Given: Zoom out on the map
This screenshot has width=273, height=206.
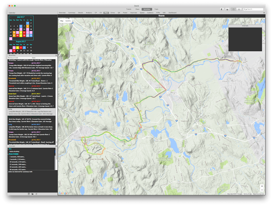Looking at the screenshot, I should pos(262,190).
